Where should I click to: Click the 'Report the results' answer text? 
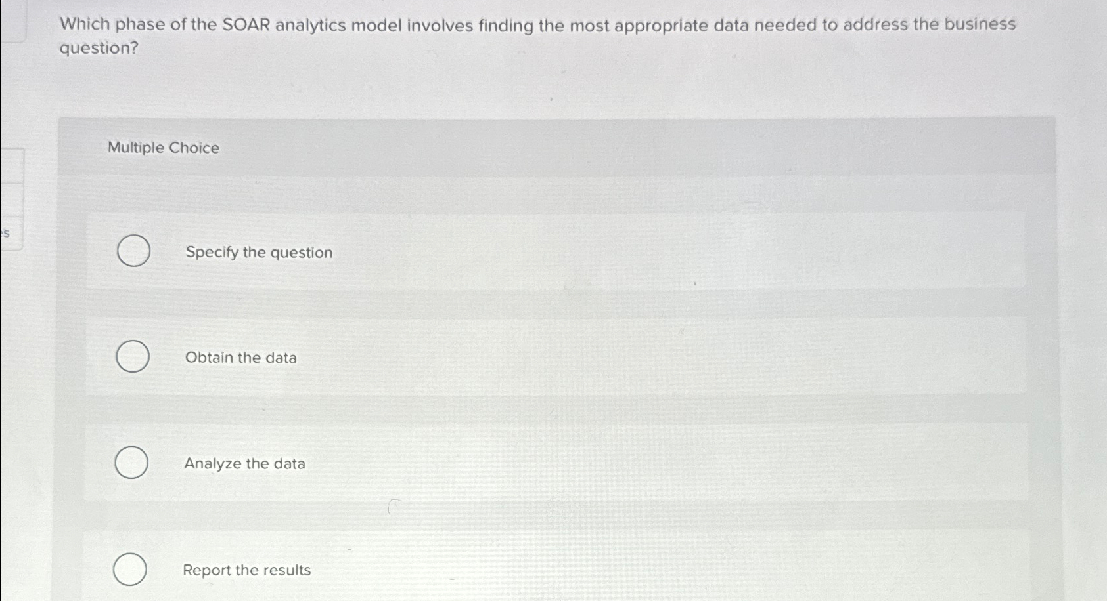click(246, 570)
